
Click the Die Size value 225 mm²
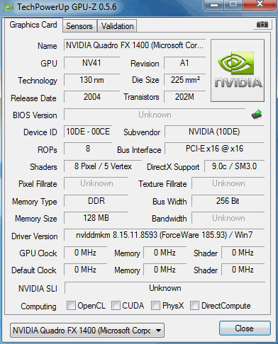point(184,80)
